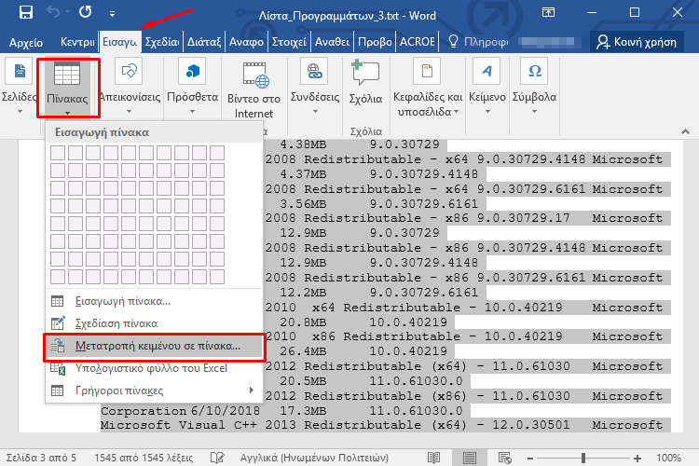Click the Κοινή χρήση share button
The width and height of the screenshot is (699, 466).
pyautogui.click(x=637, y=42)
